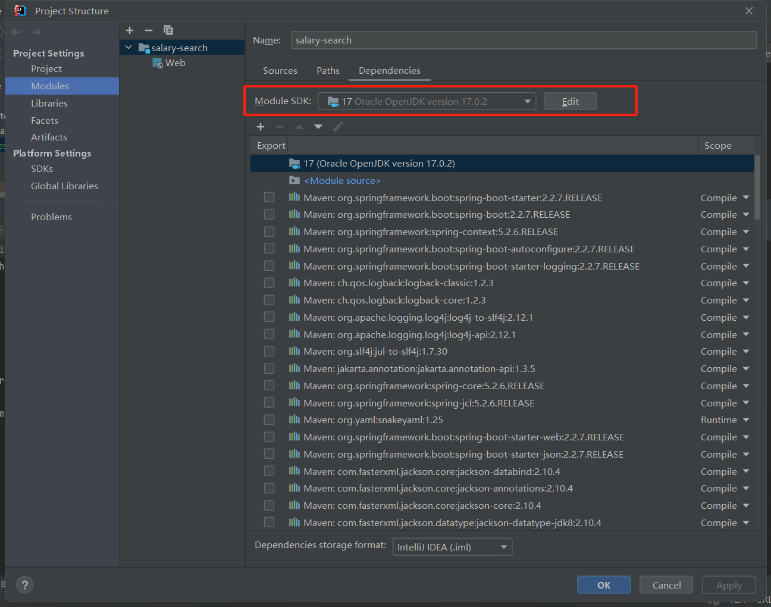Click the back navigation arrow
The height and width of the screenshot is (607, 771).
pyautogui.click(x=17, y=32)
